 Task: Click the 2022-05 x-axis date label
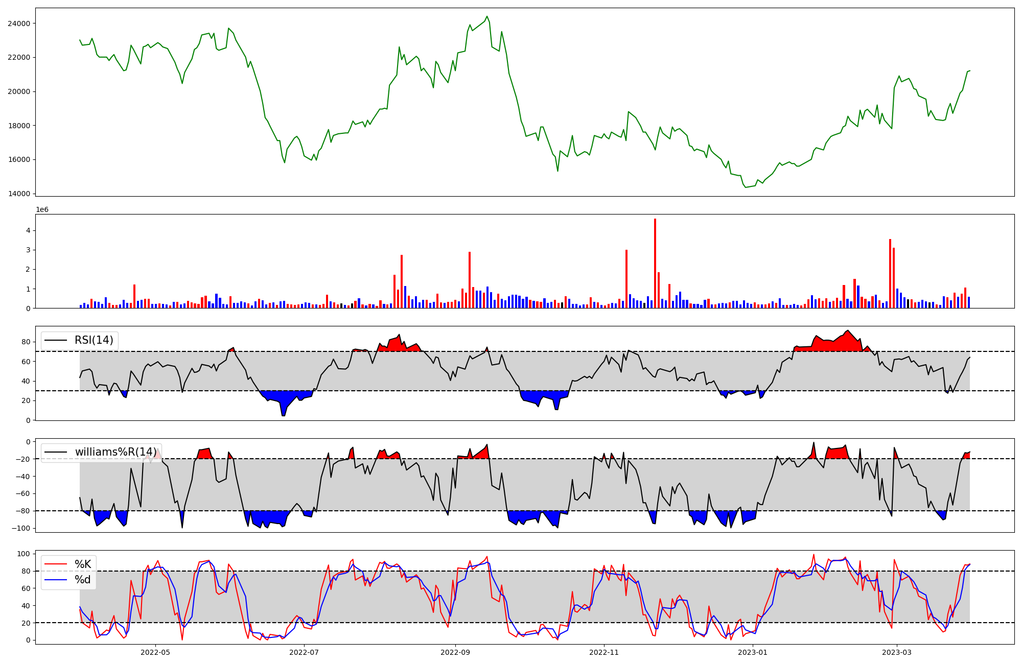[155, 652]
